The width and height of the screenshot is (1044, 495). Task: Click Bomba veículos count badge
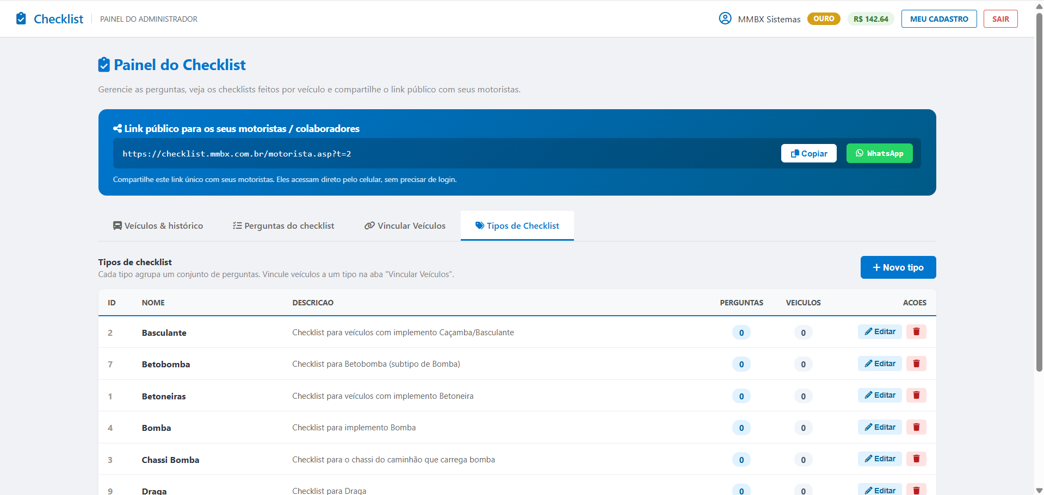click(x=803, y=428)
